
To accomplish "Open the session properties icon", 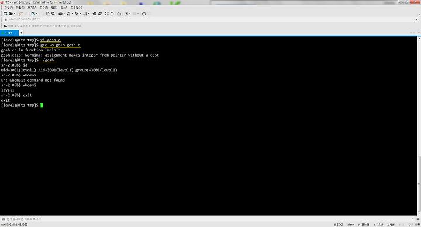I will point(33,13).
